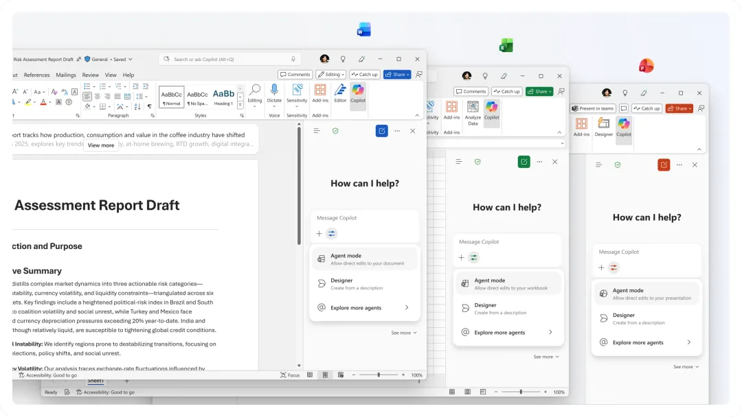Screen dimensions: 742x417
Task: Open the Review tab in Word
Action: pos(91,75)
